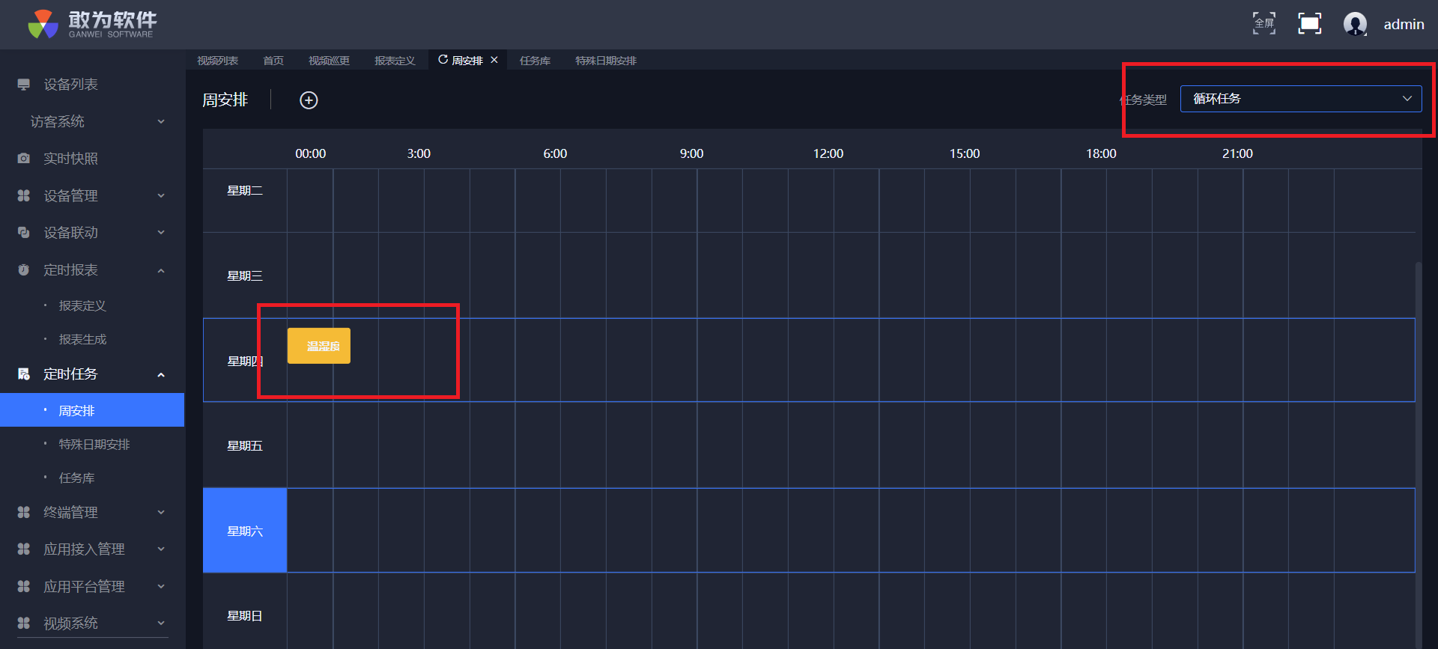Open 报表定义 in the sidebar
Viewport: 1438px width, 649px height.
[82, 306]
